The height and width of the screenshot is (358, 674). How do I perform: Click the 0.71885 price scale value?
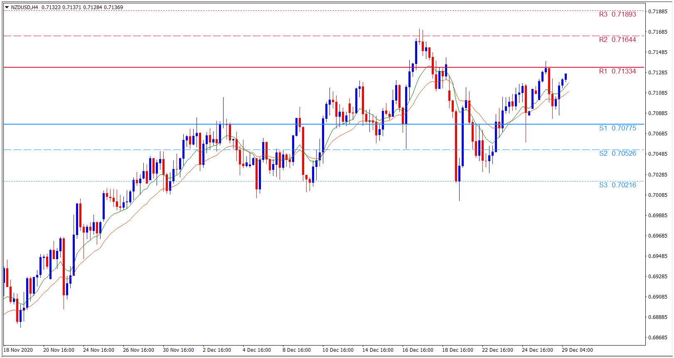658,11
